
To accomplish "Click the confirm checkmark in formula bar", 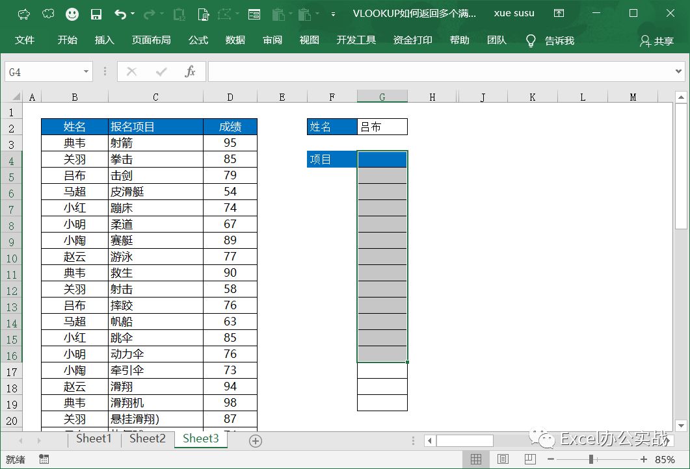I will click(161, 71).
